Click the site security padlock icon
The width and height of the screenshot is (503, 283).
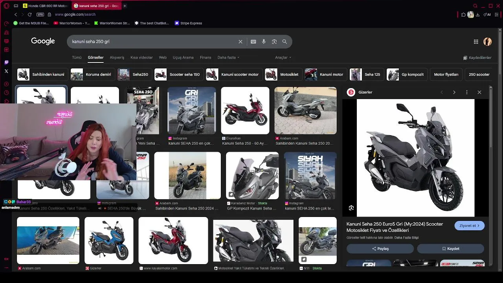pyautogui.click(x=49, y=15)
